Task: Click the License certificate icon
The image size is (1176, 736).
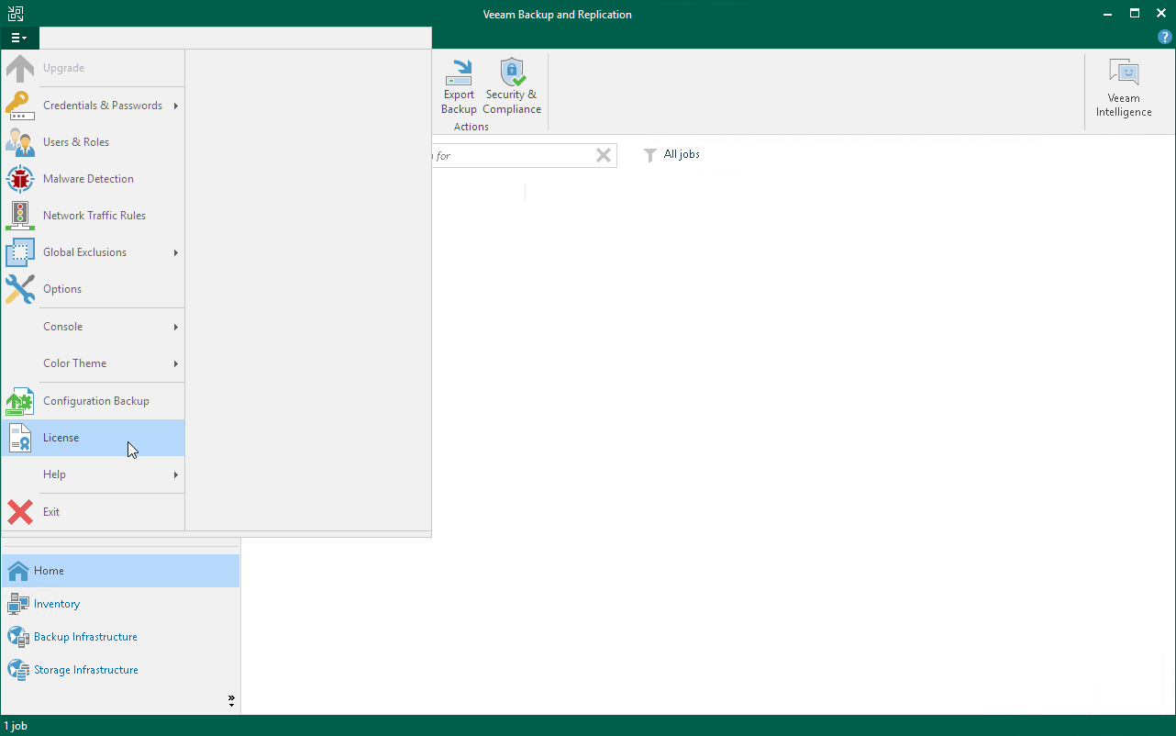Action: 20,438
